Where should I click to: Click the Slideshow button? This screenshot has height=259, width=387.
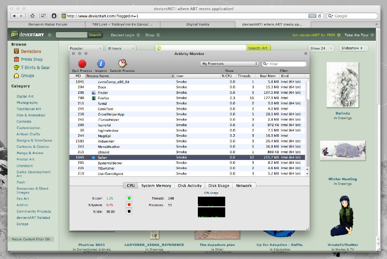[x=354, y=48]
